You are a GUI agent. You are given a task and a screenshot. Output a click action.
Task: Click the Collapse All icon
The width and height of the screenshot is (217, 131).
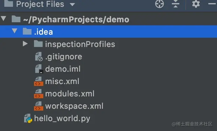pos(176,4)
